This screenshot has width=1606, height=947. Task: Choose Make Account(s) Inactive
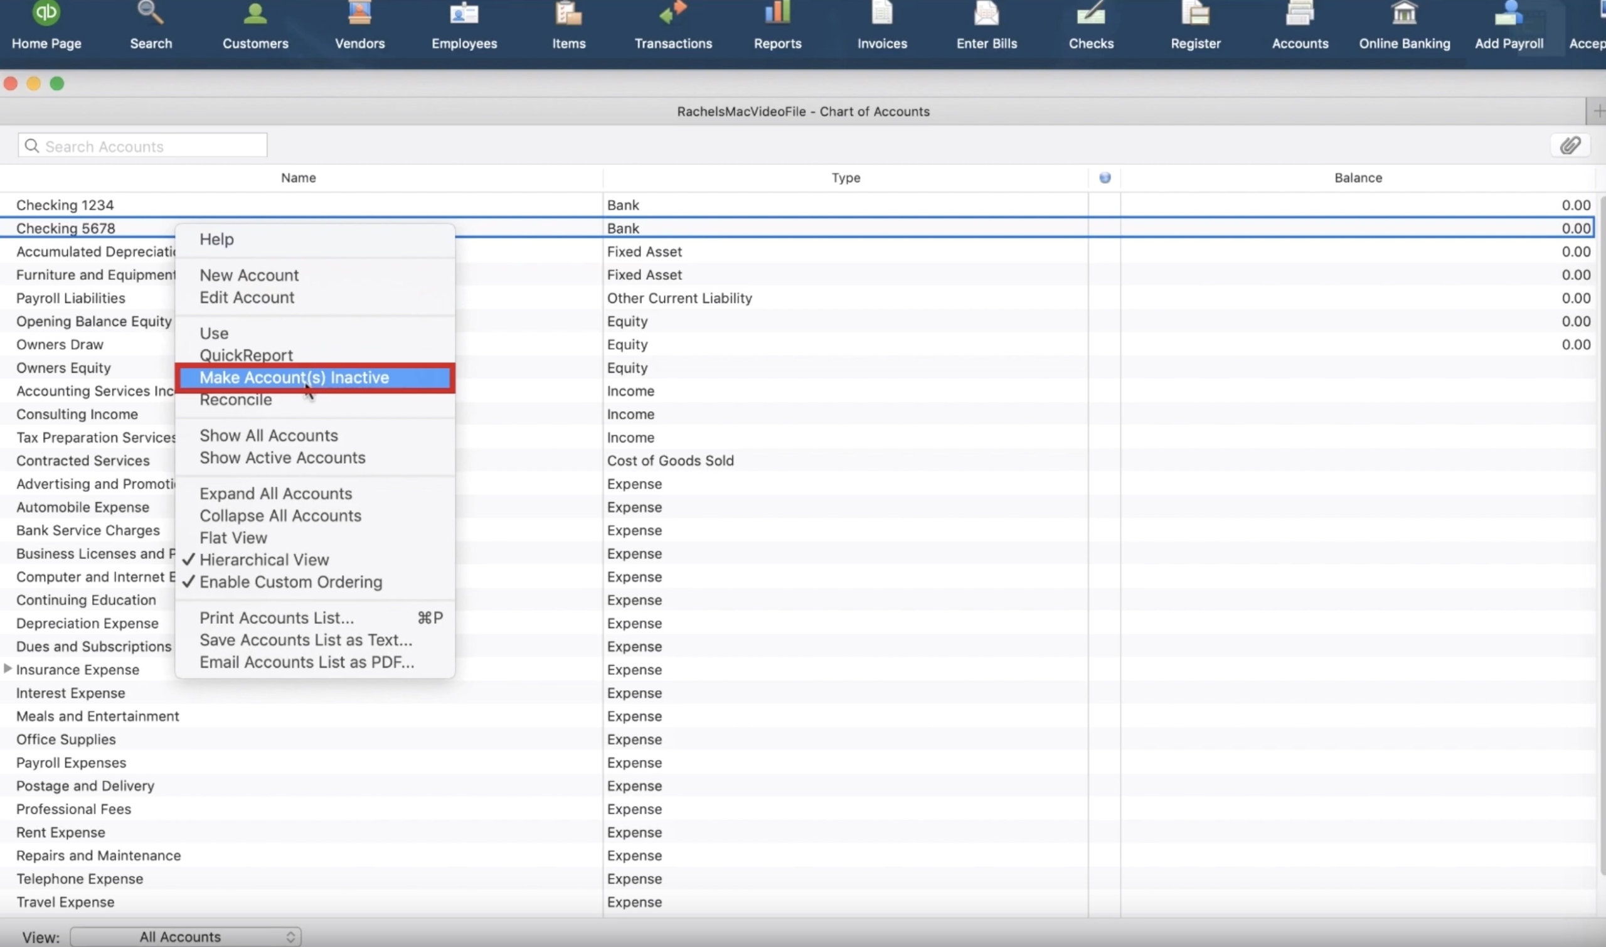tap(314, 378)
